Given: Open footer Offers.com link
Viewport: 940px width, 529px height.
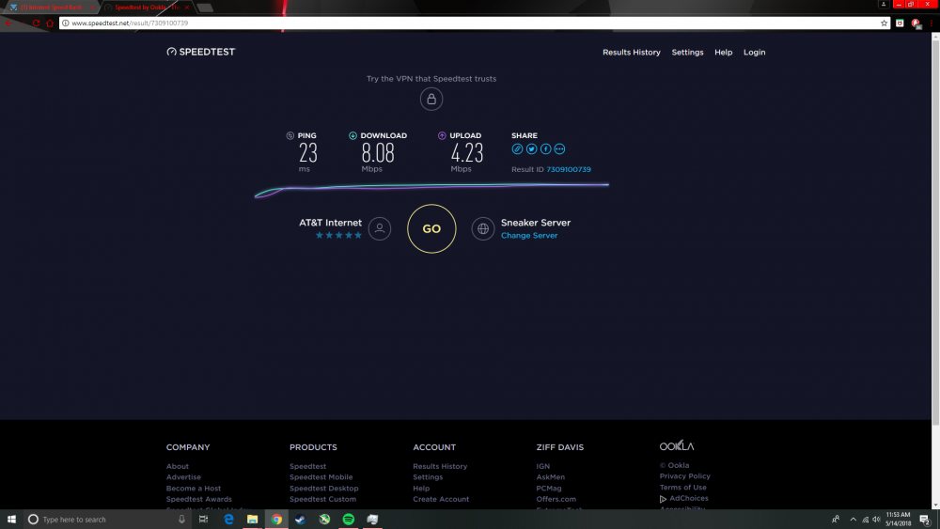Looking at the screenshot, I should 556,499.
